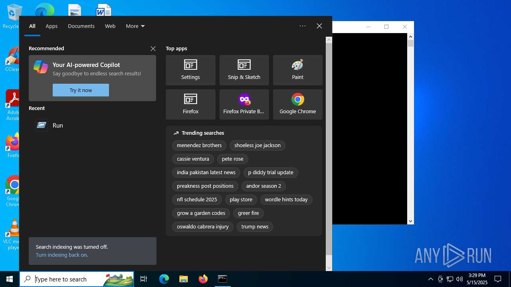The height and width of the screenshot is (287, 511).
Task: Open volume control tray icon
Action: click(x=460, y=279)
